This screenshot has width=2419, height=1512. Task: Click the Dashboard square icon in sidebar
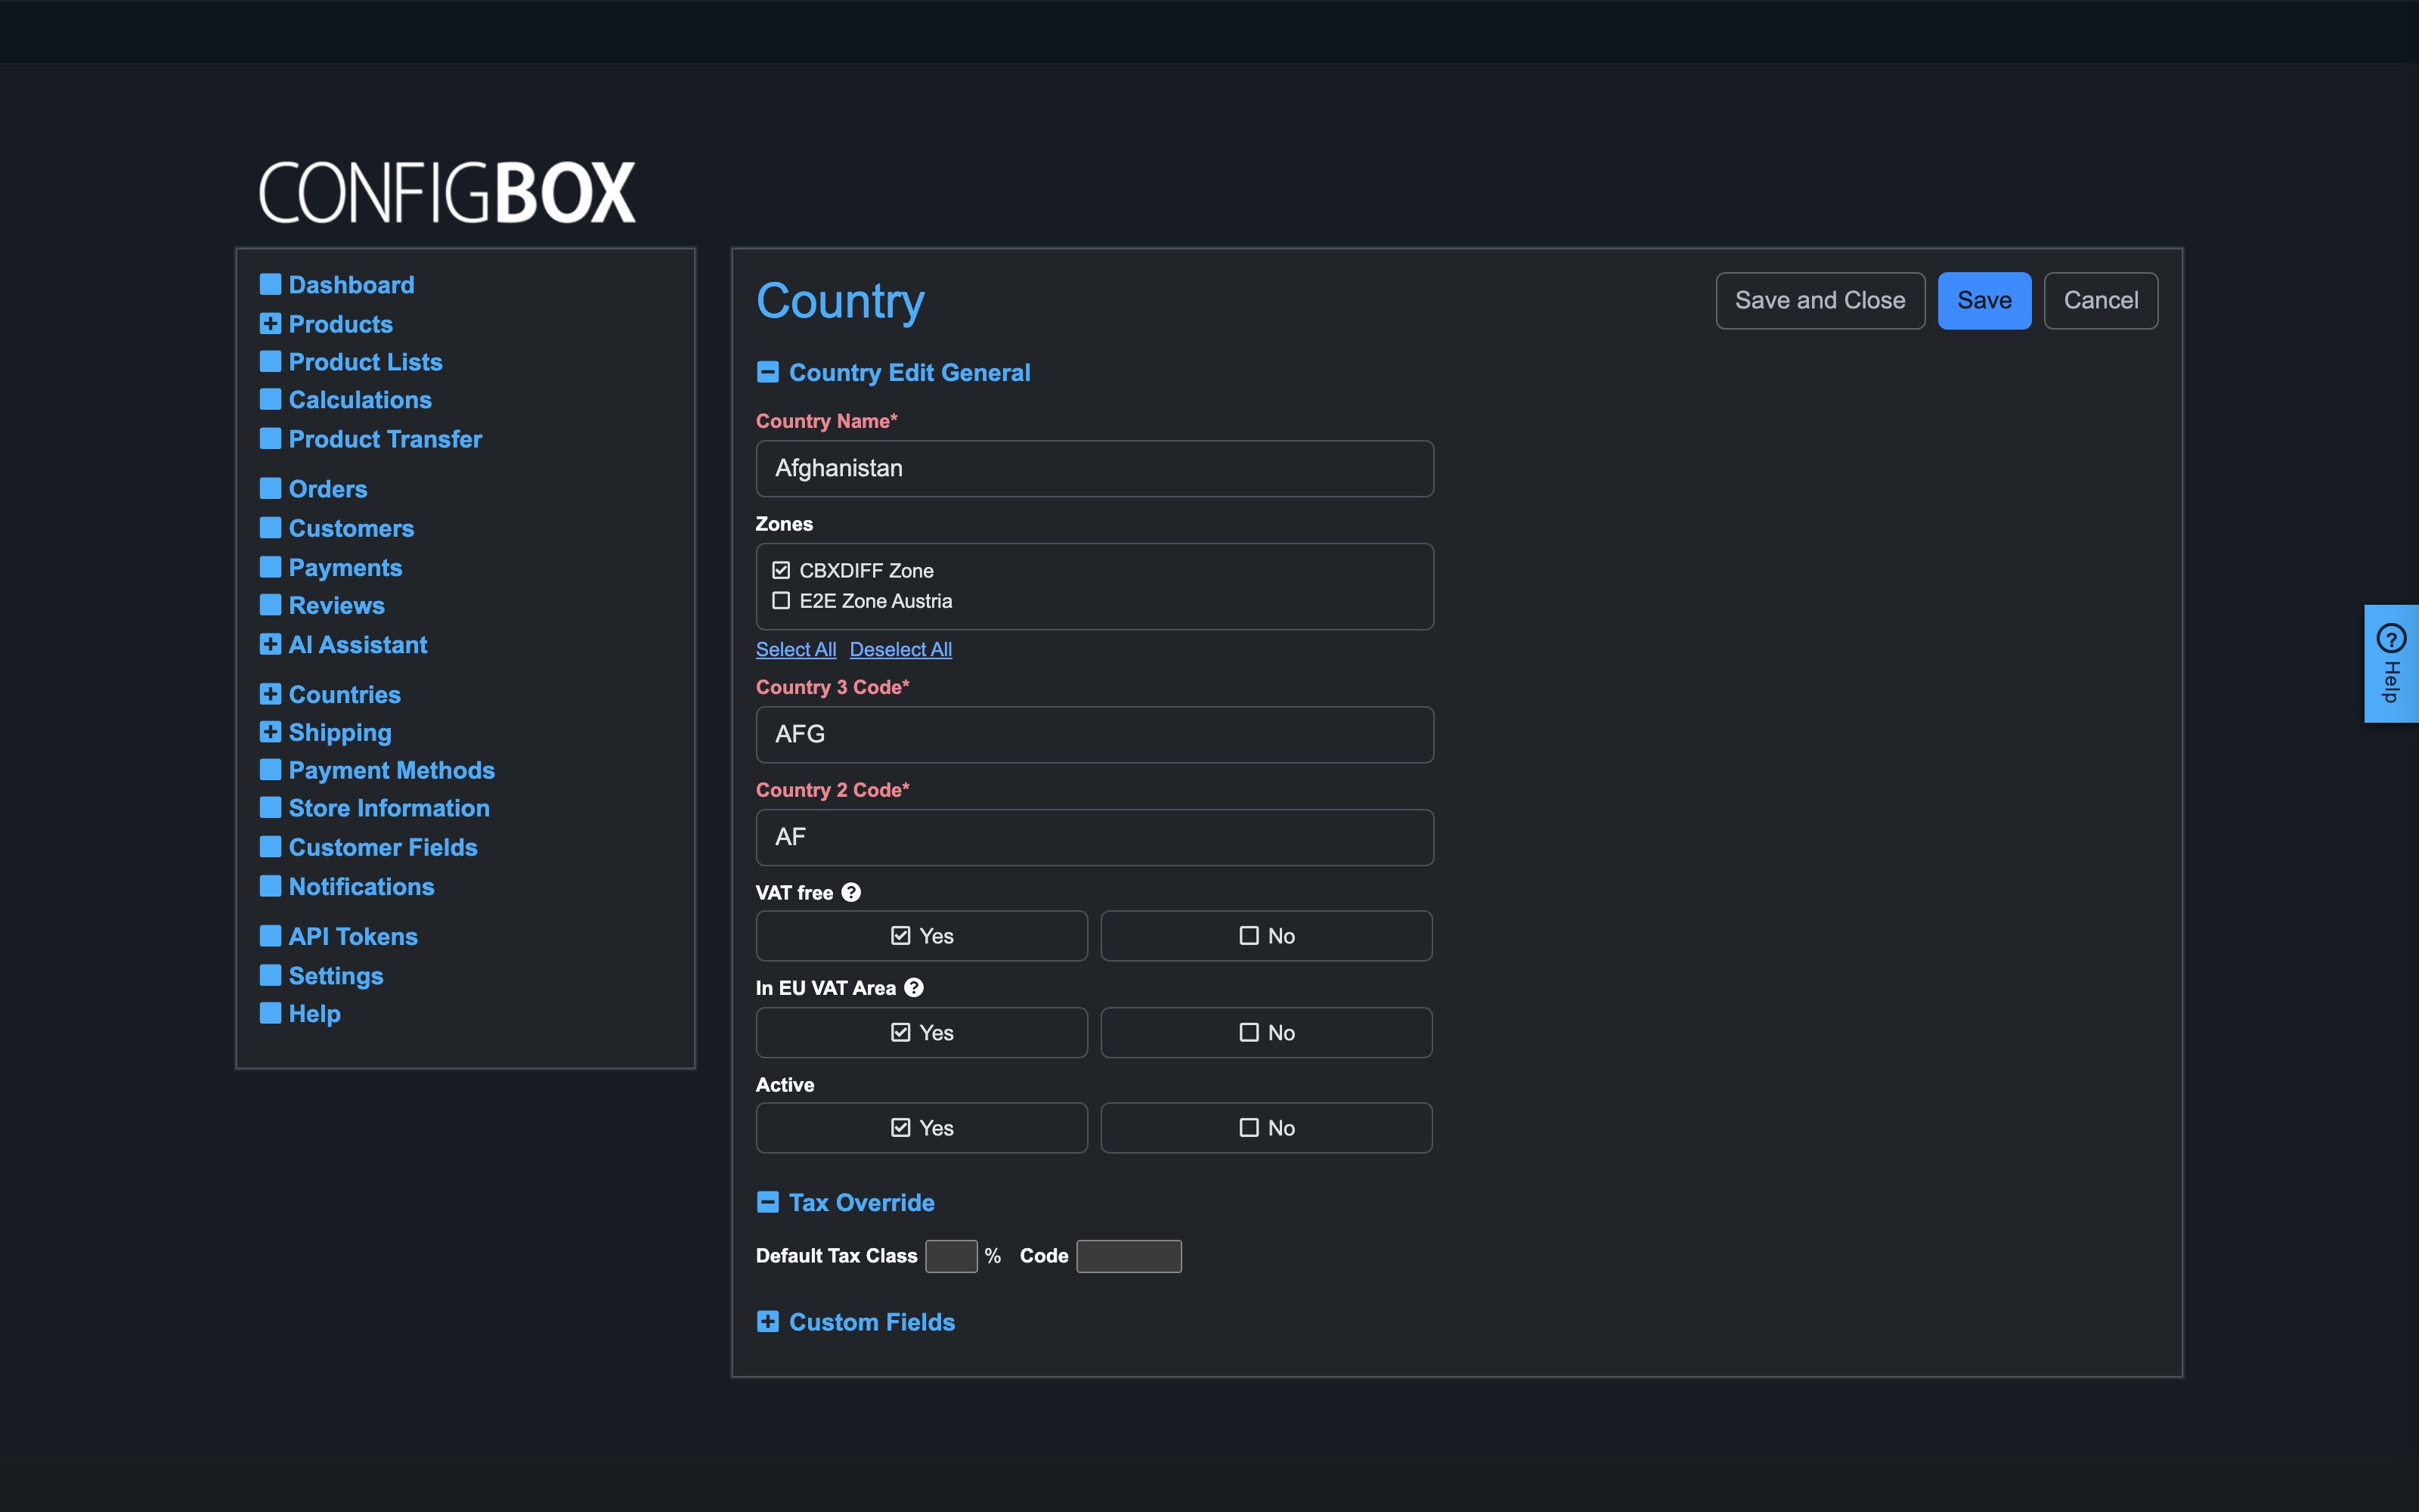point(270,285)
